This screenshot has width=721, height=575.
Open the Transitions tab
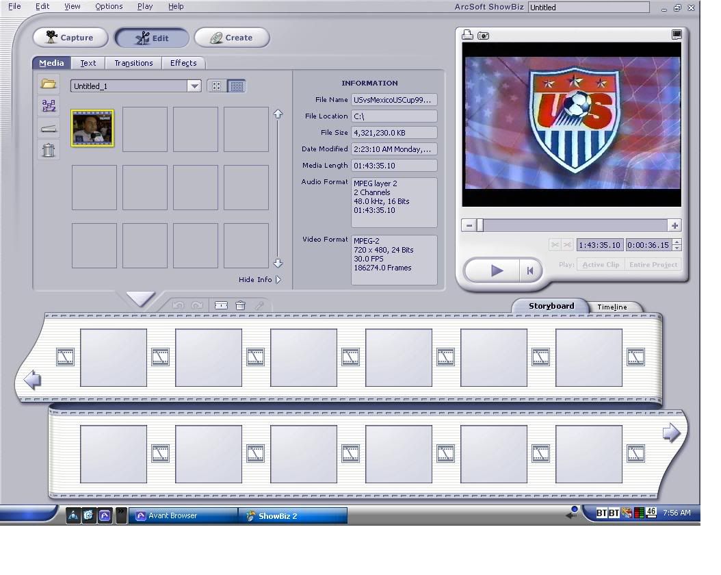(133, 63)
